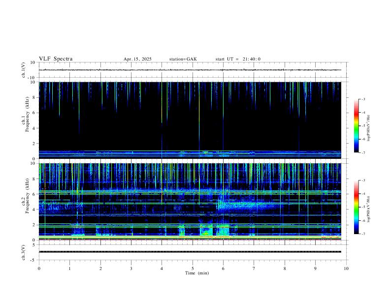Click the 'ch.1(V)' waveform axis label

click(x=24, y=70)
